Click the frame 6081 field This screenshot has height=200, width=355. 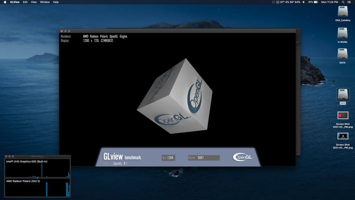[204, 158]
